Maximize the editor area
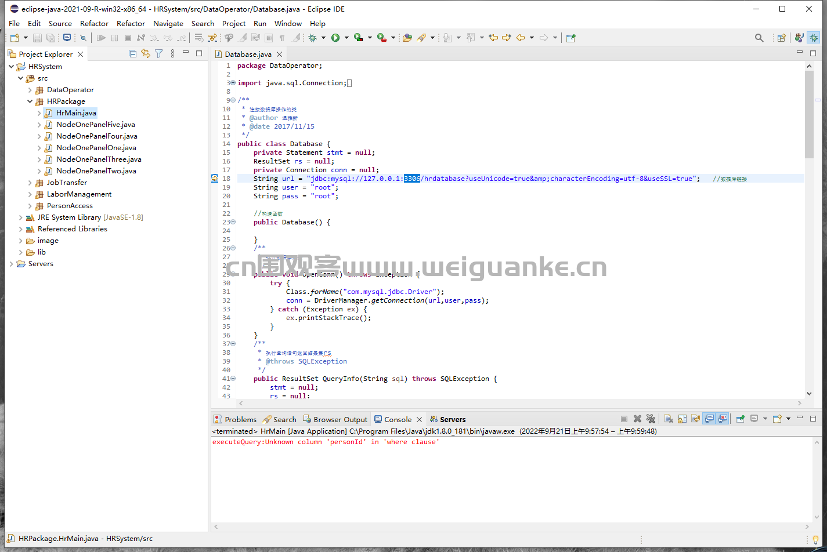This screenshot has width=827, height=552. point(813,53)
